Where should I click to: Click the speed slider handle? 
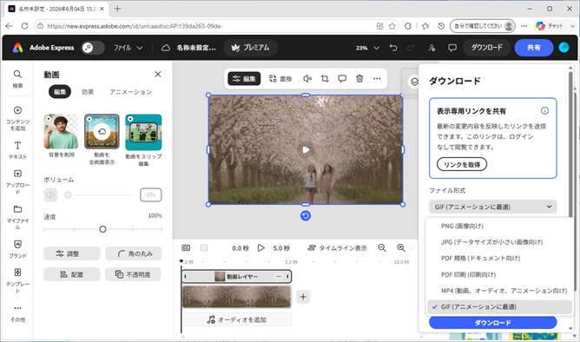coord(102,229)
